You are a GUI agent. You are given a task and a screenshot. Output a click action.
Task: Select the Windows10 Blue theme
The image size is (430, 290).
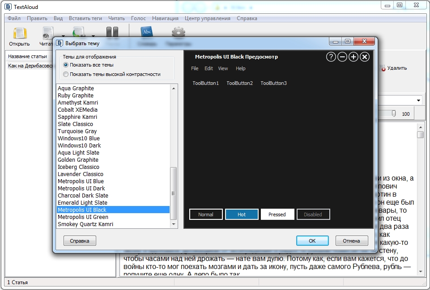click(x=113, y=138)
